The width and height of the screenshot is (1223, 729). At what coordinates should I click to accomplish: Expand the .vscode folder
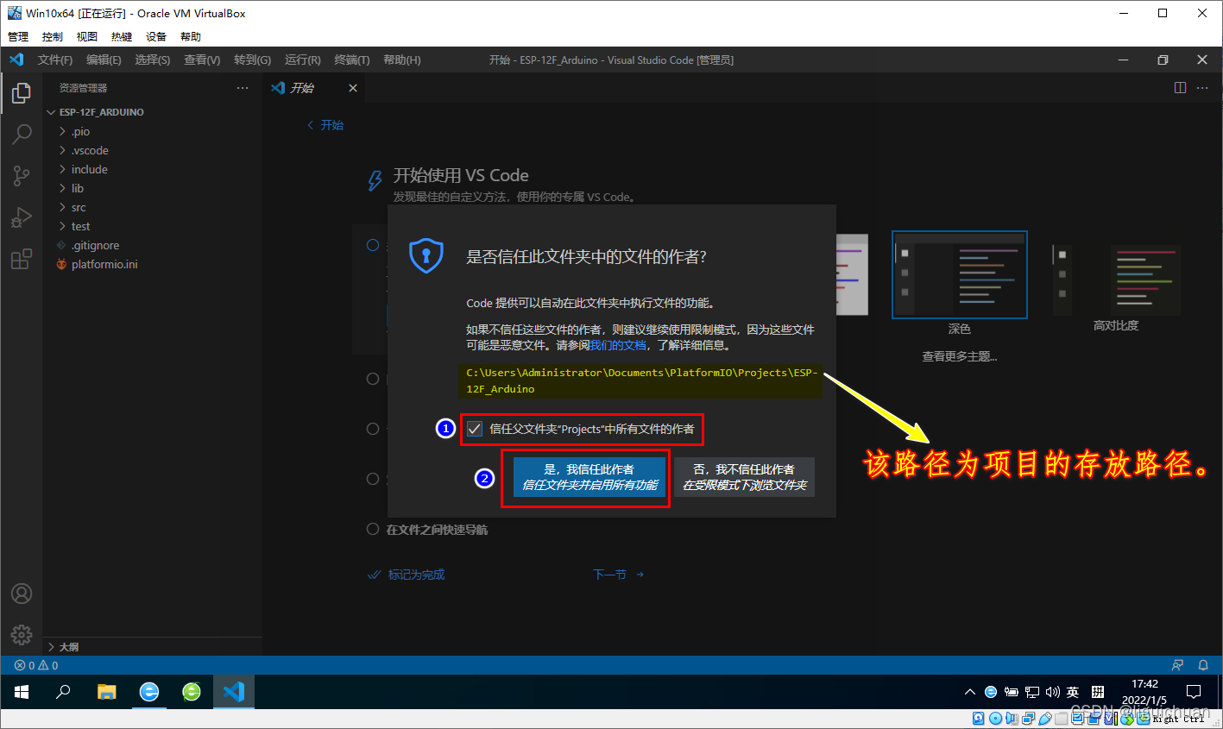tap(152, 150)
